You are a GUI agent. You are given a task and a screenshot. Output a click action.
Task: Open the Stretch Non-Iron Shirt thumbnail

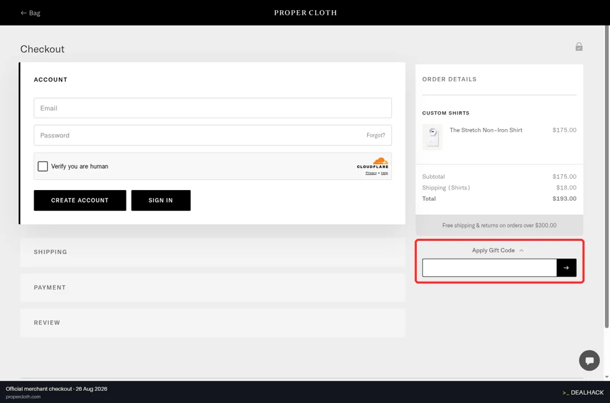[x=432, y=137]
